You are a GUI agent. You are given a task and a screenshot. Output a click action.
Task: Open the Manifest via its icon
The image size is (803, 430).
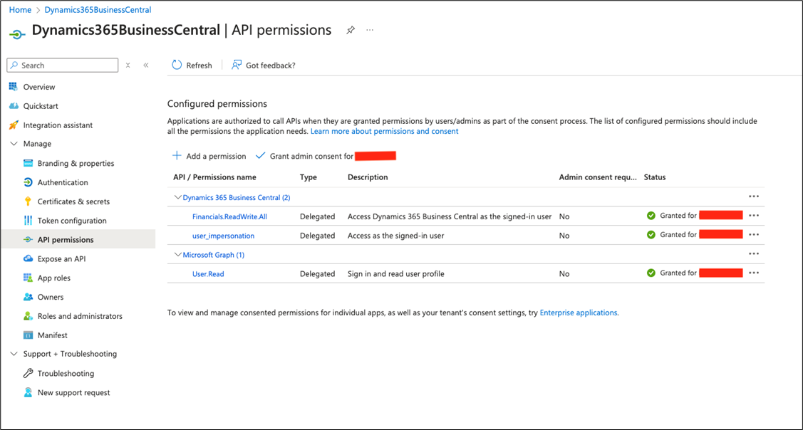(x=27, y=335)
